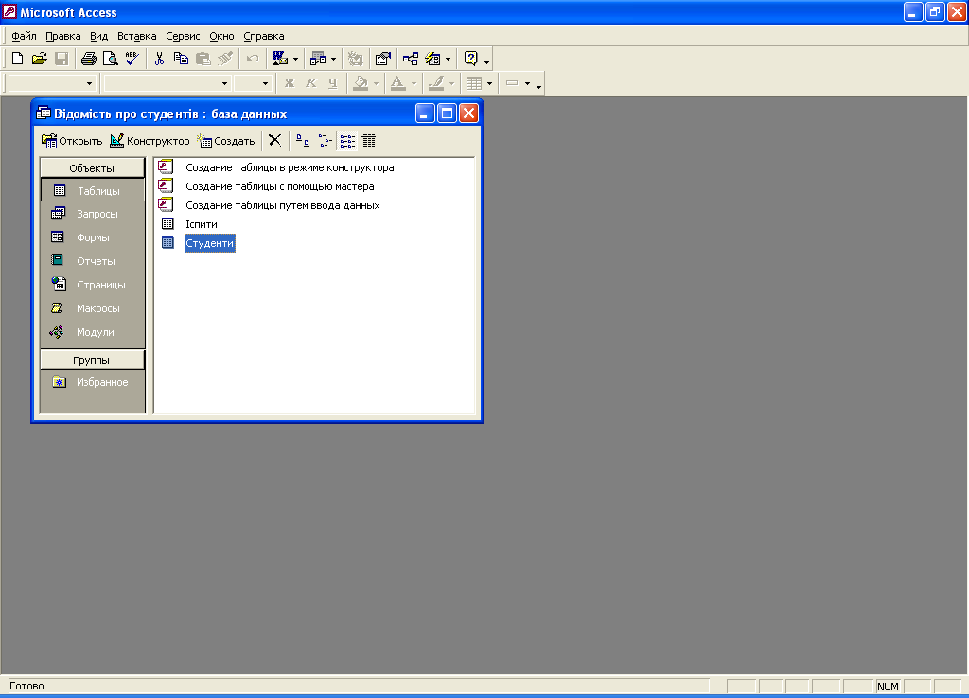Open the Избранное group

92,382
